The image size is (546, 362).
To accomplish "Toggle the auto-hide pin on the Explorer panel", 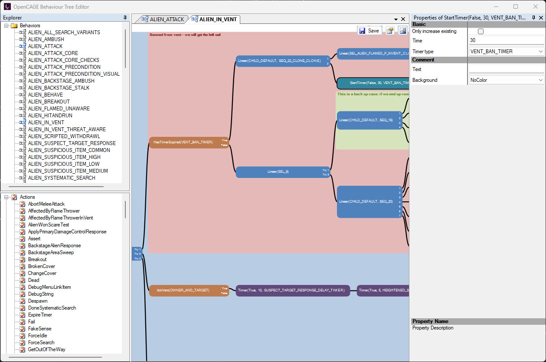I will coord(125,17).
